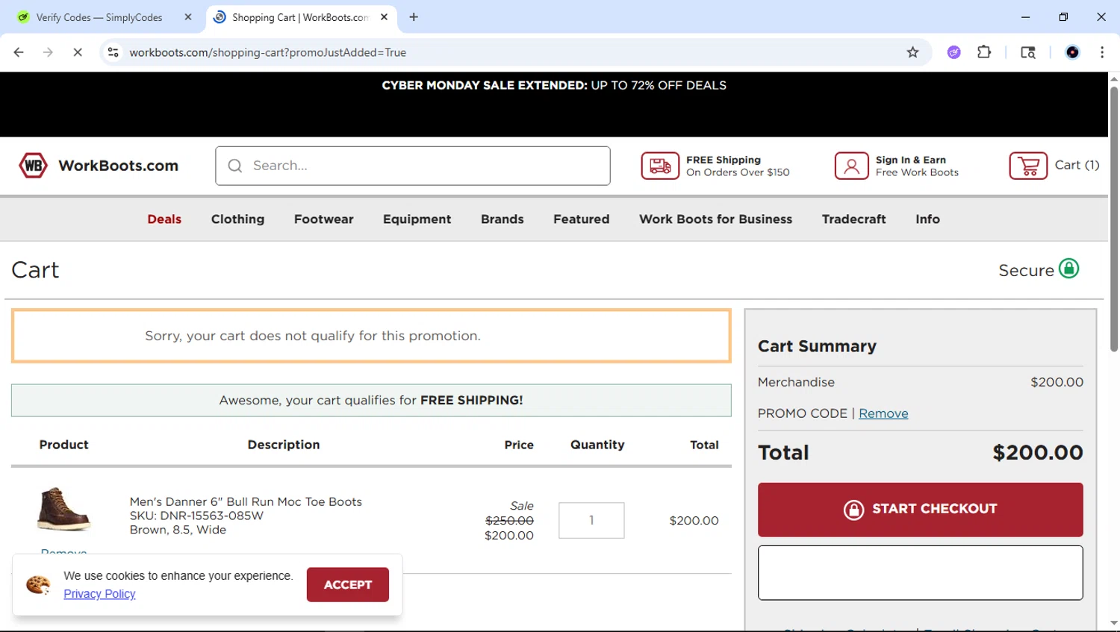Switch to the Verify Codes SimplyCodes tab

[99, 17]
